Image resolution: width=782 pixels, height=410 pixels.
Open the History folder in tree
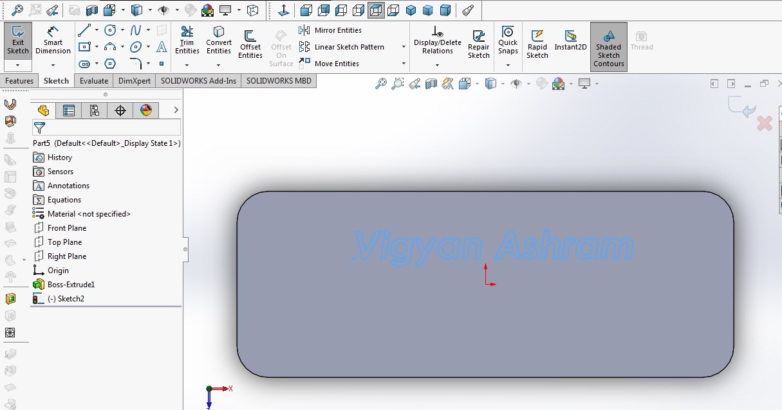pos(51,157)
